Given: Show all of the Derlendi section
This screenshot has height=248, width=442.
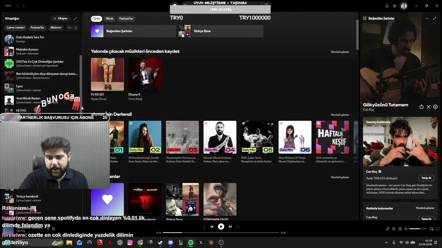Looking at the screenshot, I should (340, 115).
